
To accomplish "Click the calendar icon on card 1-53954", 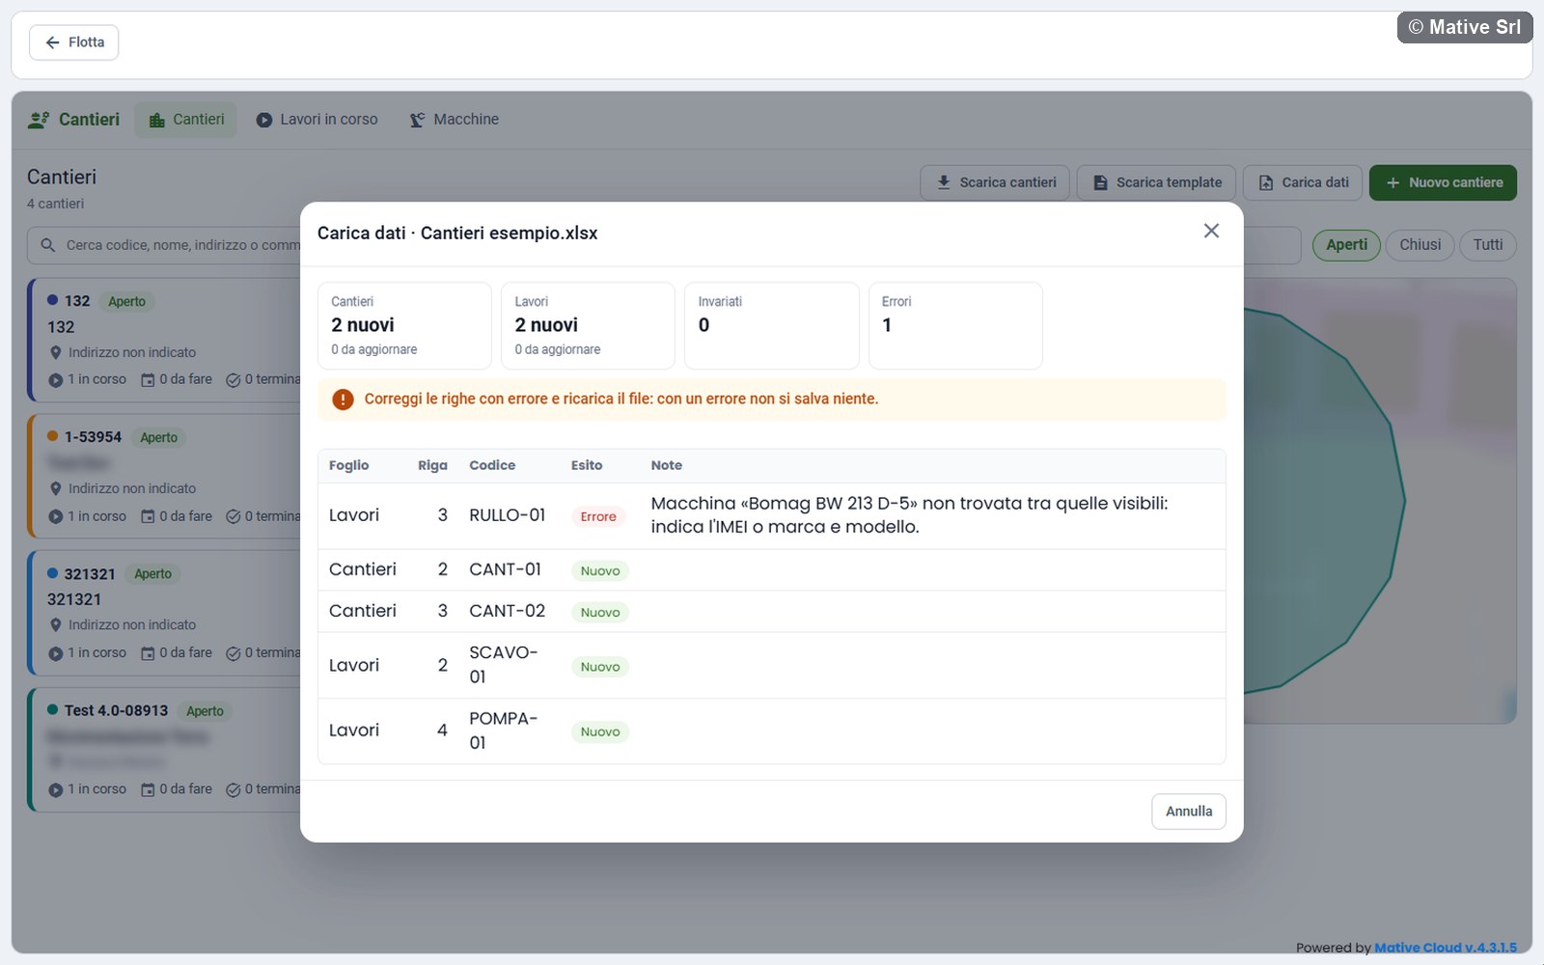I will click(x=148, y=517).
